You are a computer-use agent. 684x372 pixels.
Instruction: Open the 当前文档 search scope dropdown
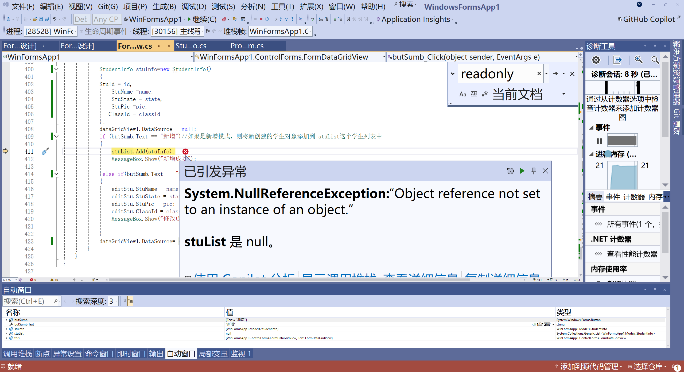click(563, 94)
